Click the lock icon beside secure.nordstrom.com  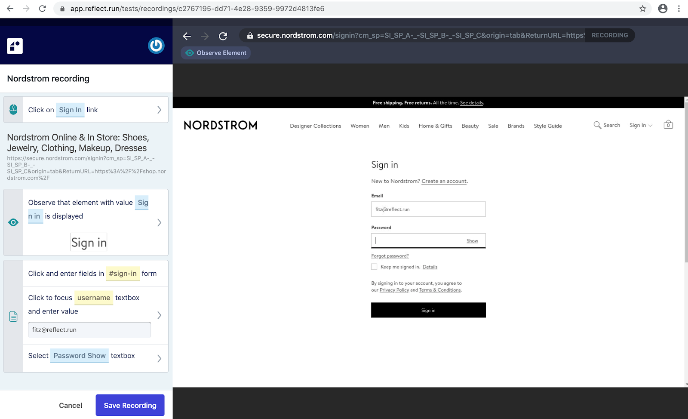[x=250, y=35]
